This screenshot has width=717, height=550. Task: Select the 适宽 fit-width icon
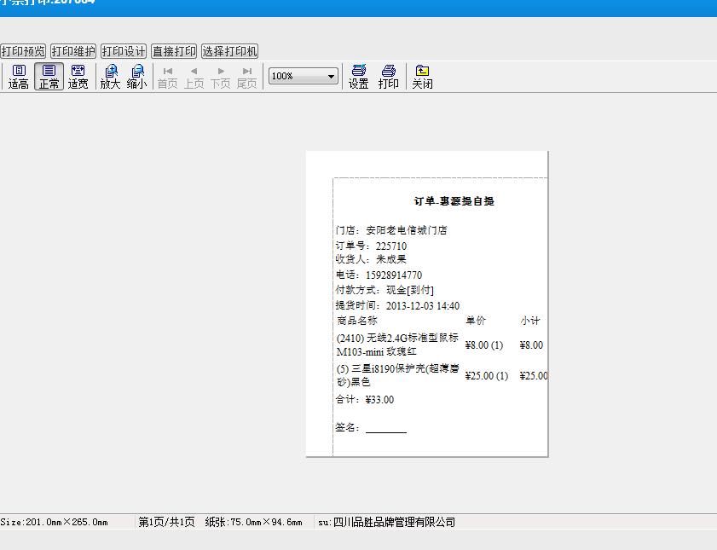point(78,76)
